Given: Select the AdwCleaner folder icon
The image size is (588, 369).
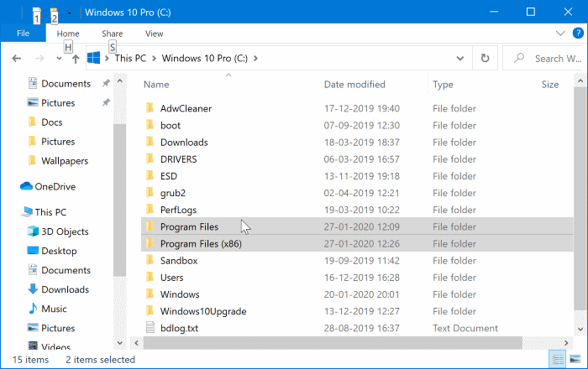Looking at the screenshot, I should pyautogui.click(x=150, y=108).
